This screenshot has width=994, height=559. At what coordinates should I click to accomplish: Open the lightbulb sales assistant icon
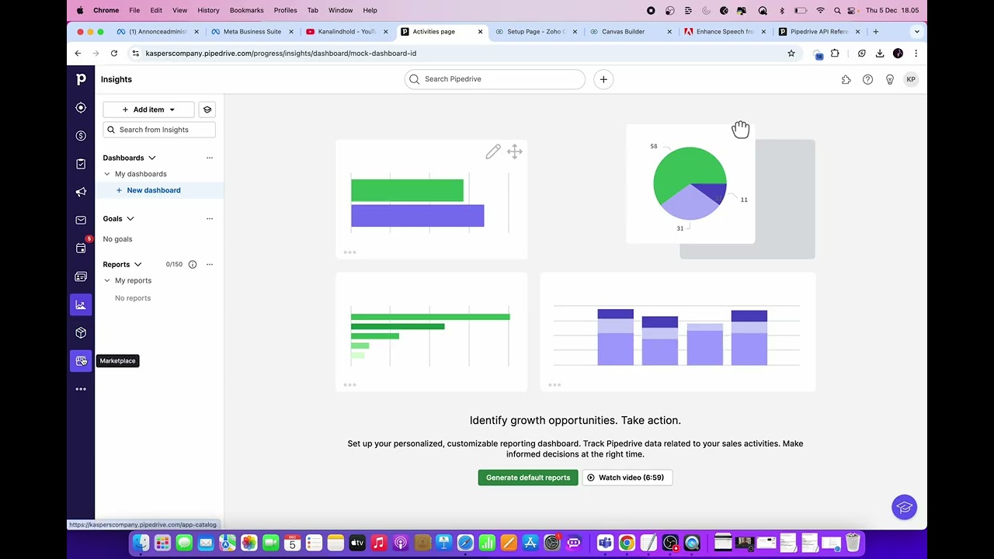889,79
